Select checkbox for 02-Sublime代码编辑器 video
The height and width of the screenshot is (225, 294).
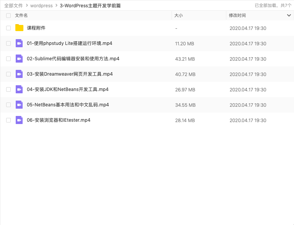8,59
